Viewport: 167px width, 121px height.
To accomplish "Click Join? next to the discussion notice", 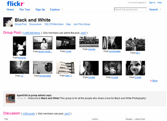I will (67, 114).
